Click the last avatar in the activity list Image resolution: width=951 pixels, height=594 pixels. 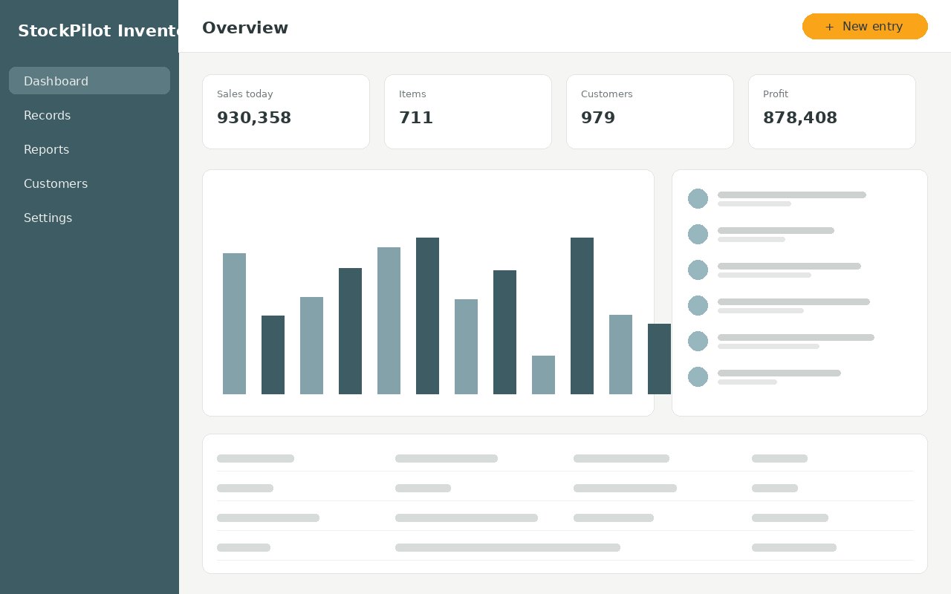(x=698, y=376)
